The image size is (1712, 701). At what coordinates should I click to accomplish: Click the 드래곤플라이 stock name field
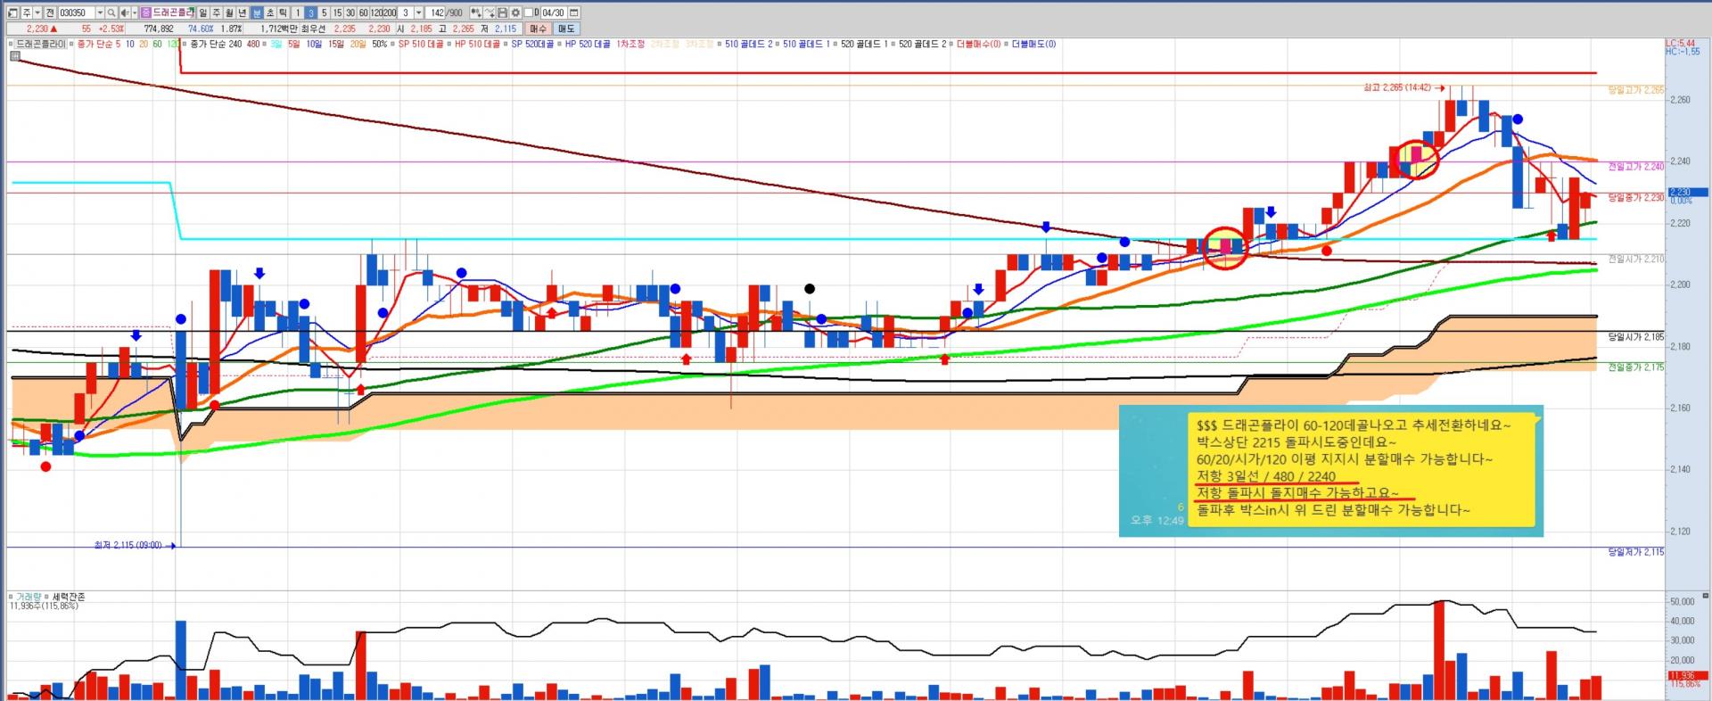click(174, 13)
